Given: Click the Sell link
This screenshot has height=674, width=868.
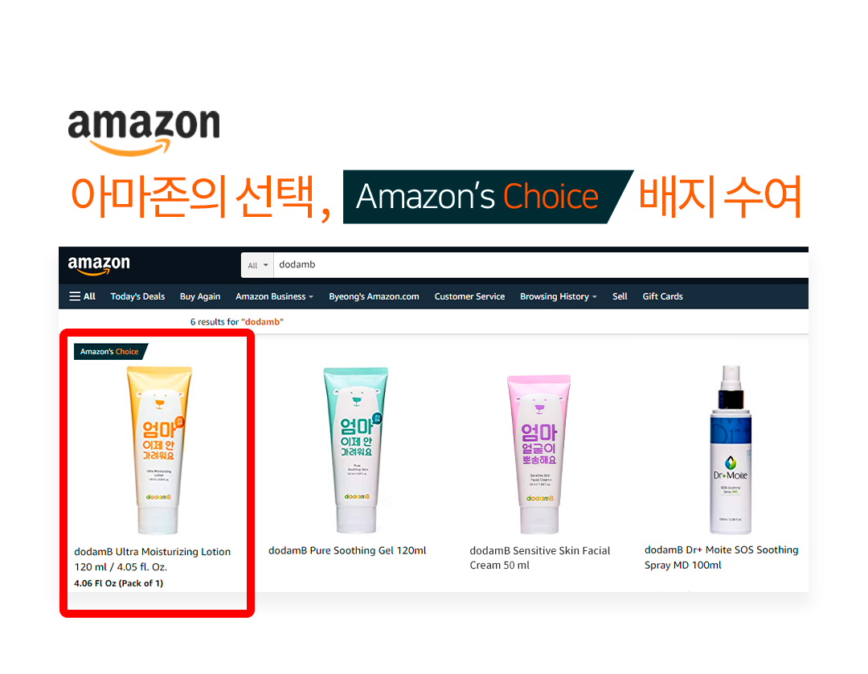Looking at the screenshot, I should [x=620, y=296].
